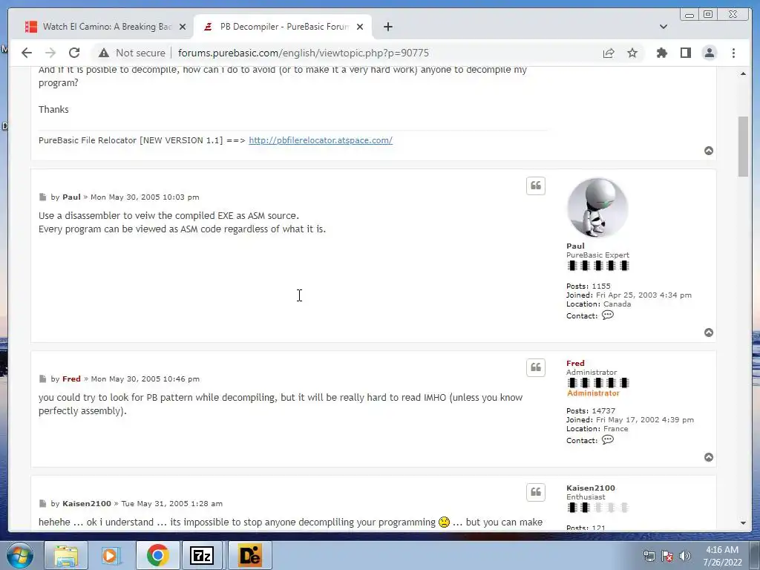Open Windows Explorer from taskbar
Screen dimensions: 760x570
tap(66, 555)
